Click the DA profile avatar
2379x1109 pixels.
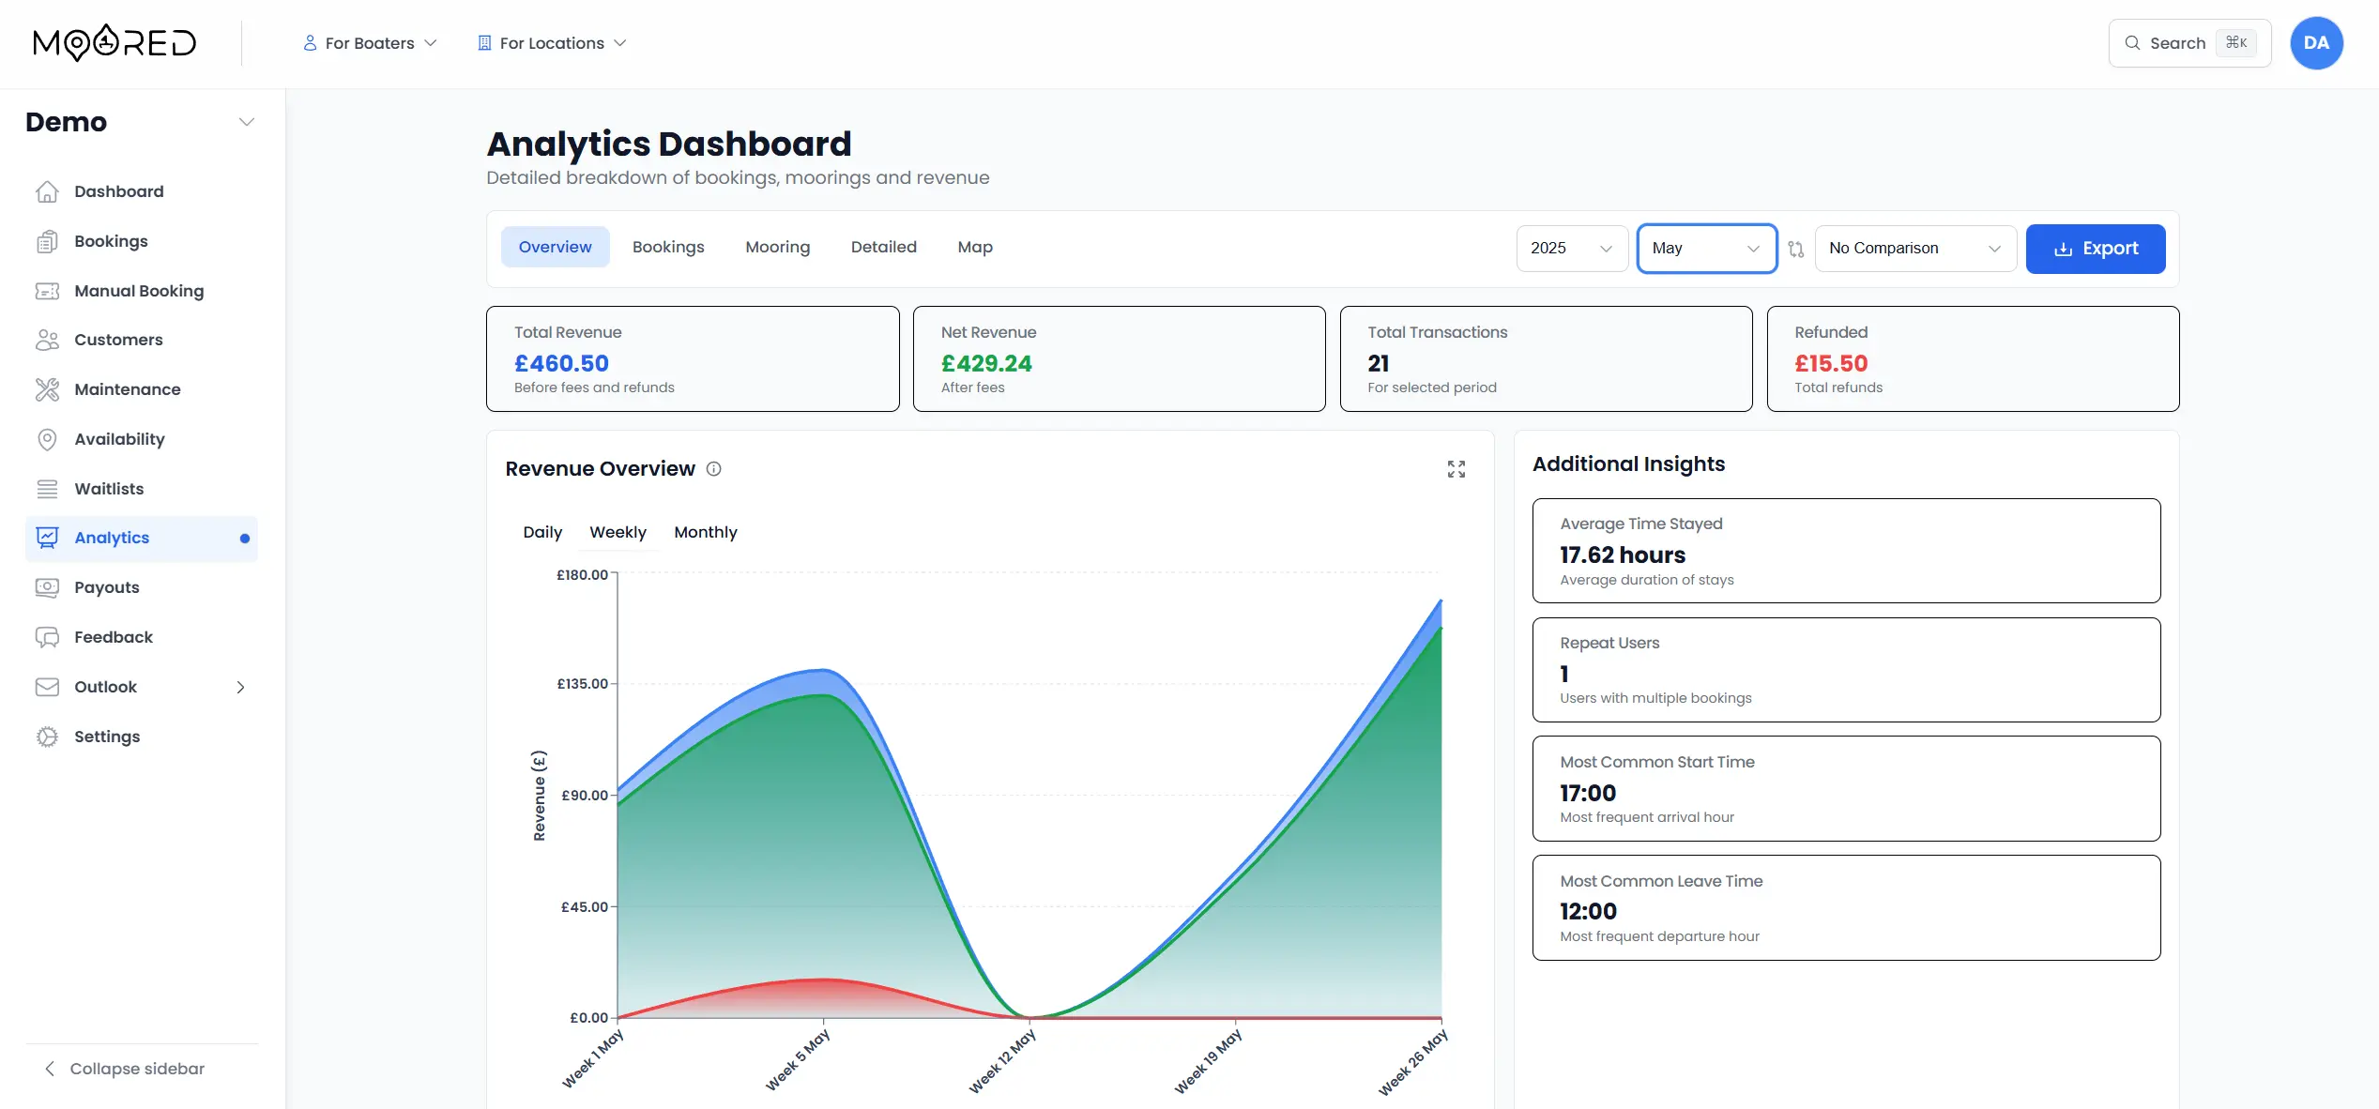tap(2316, 43)
